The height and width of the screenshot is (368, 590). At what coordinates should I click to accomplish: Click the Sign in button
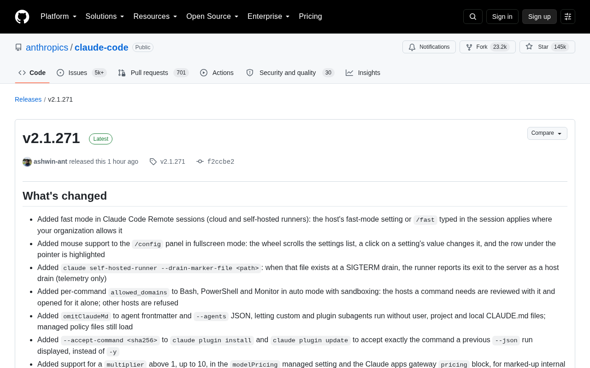coord(502,17)
